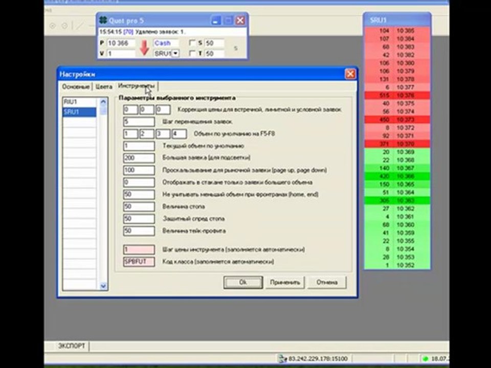
Task: Click the 10 366 bid row with volume 420
Action: click(397, 176)
